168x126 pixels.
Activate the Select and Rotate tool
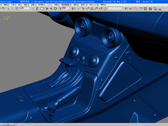55,8
